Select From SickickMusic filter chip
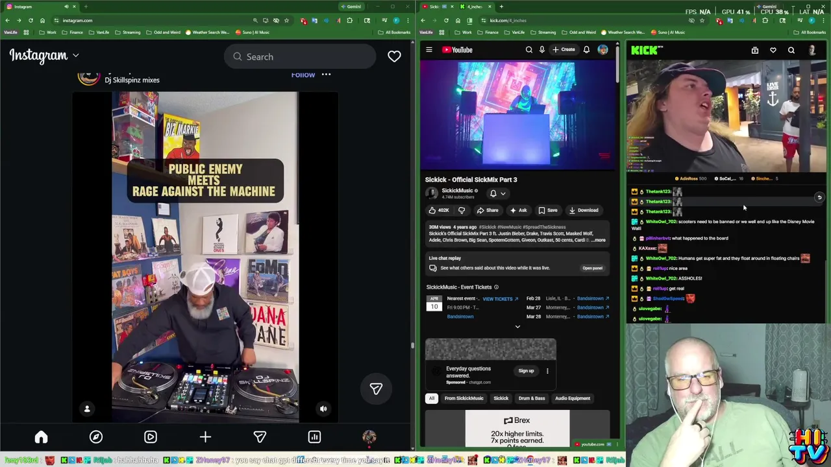 (x=464, y=398)
